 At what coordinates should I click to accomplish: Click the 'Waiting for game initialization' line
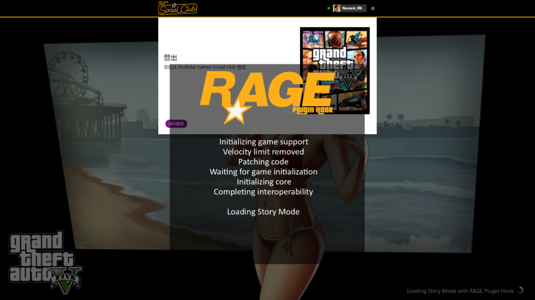tap(263, 172)
